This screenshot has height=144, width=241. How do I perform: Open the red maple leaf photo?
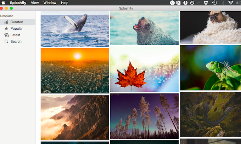[x=144, y=70]
